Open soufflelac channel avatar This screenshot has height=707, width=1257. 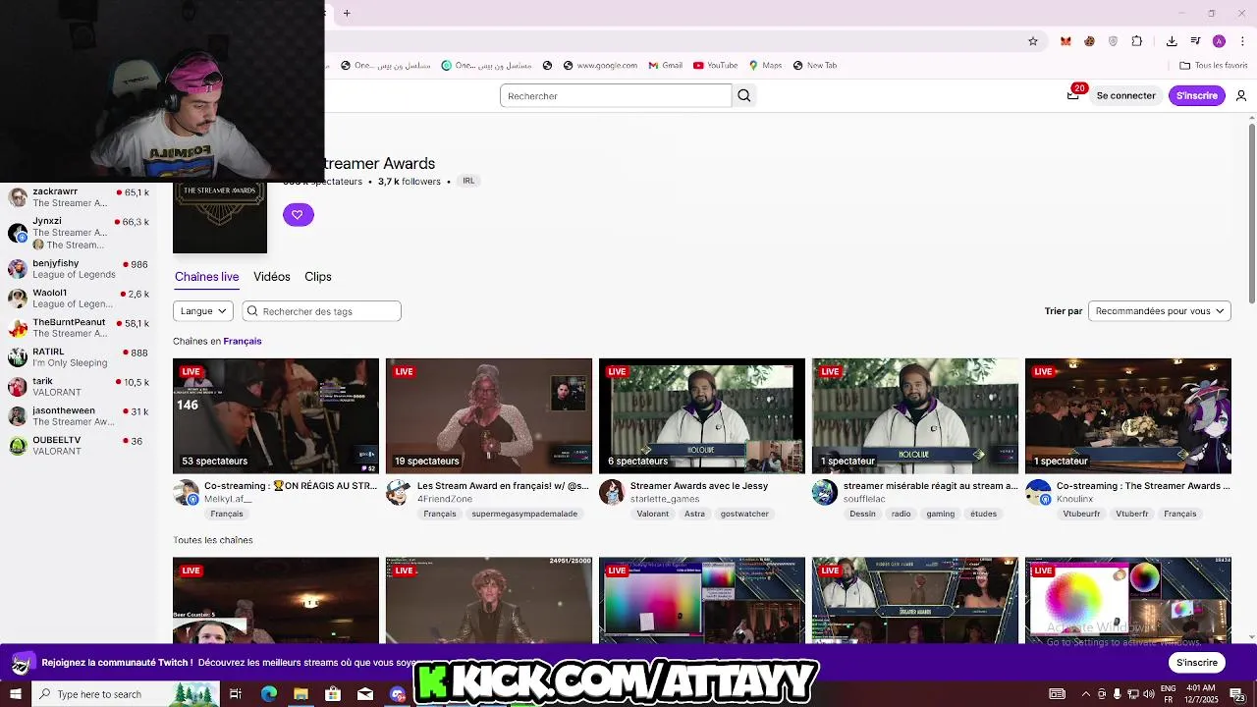[825, 492]
